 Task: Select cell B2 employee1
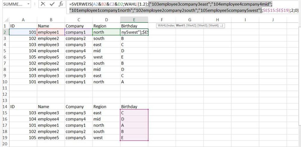click(x=51, y=32)
